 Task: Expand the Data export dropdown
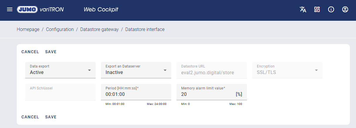click(60, 70)
